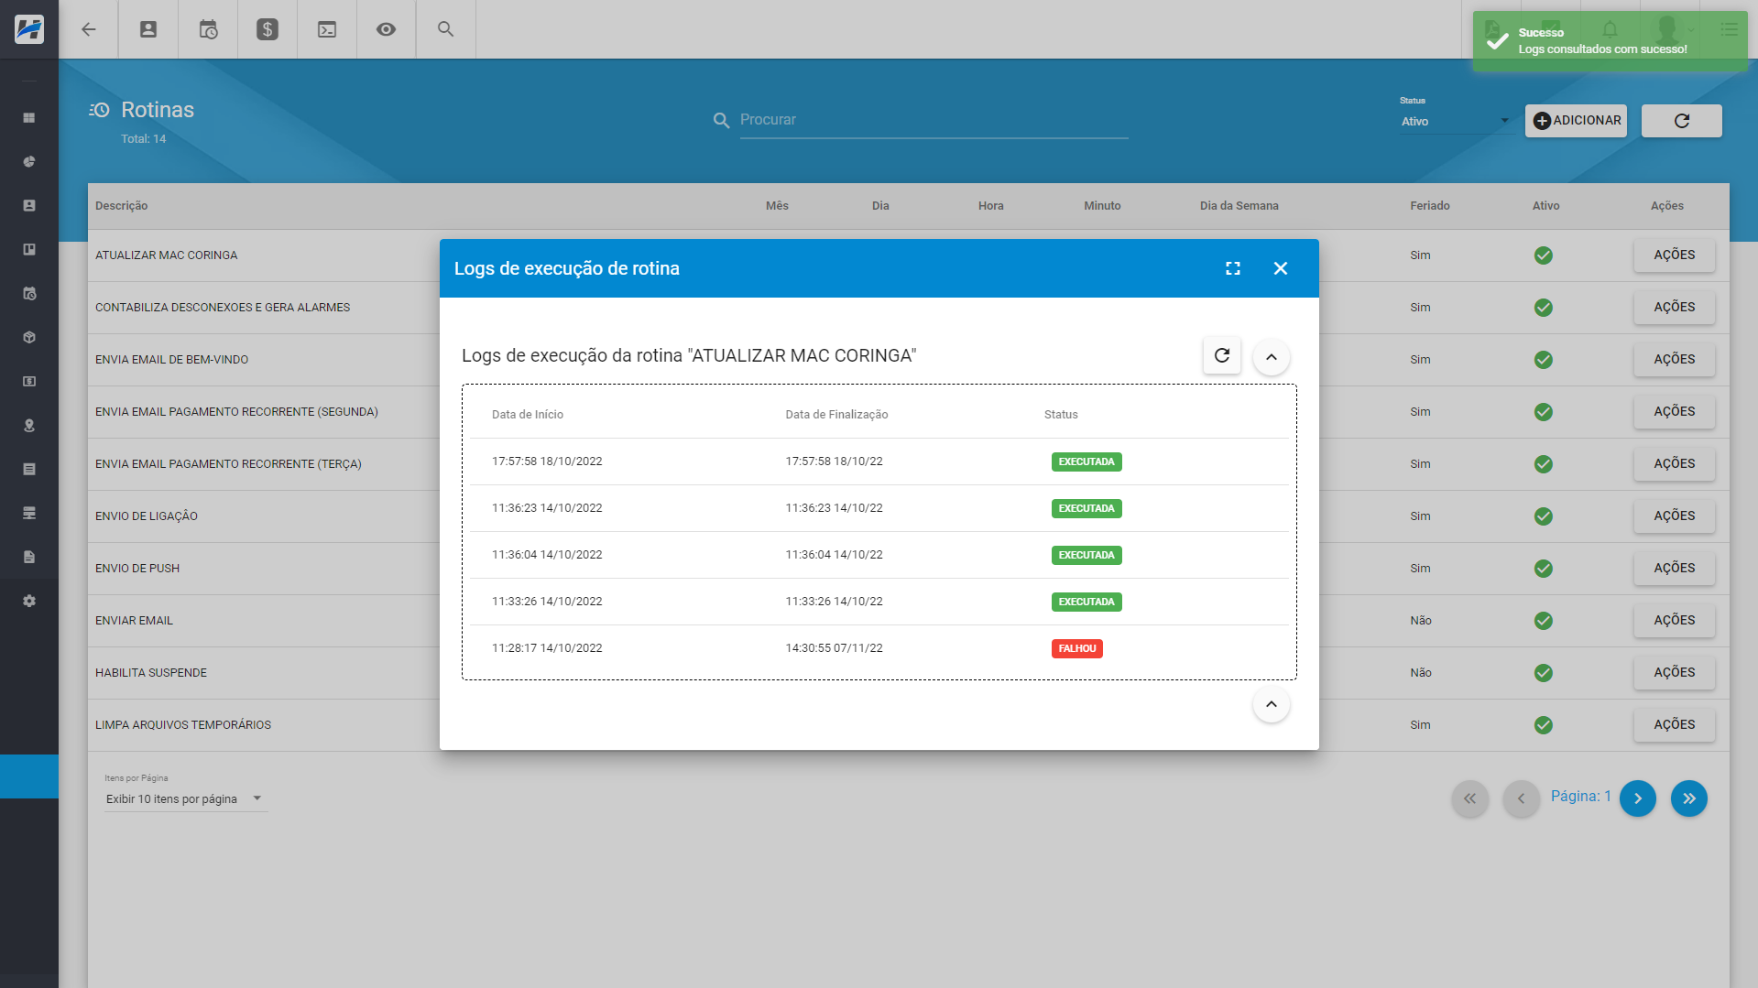Click the ADICIONAR button

tap(1576, 121)
